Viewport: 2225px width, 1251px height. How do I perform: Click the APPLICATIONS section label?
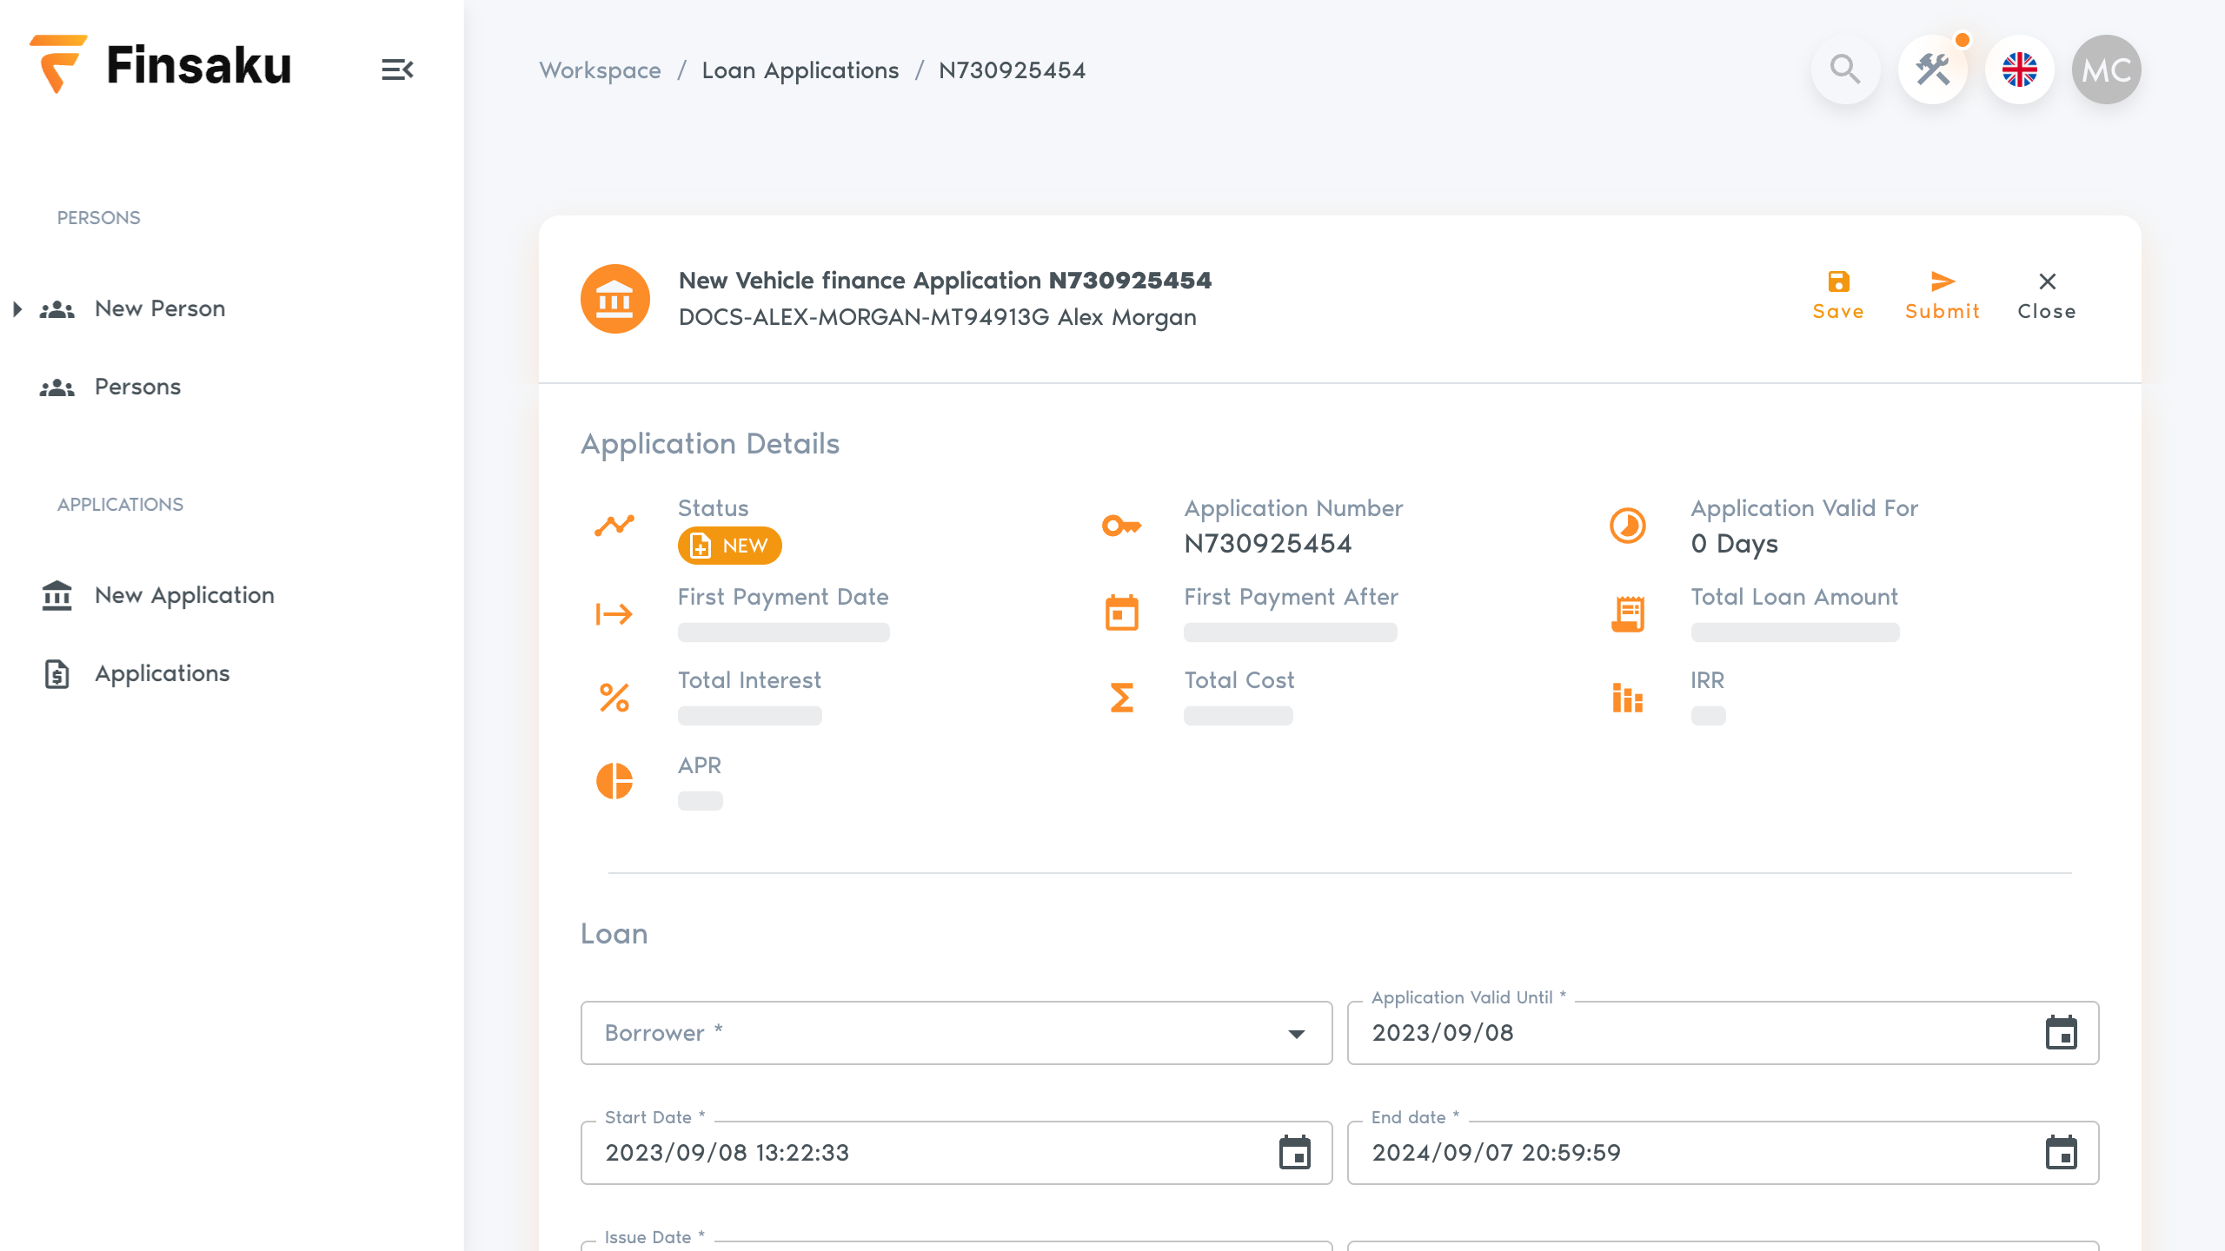120,505
